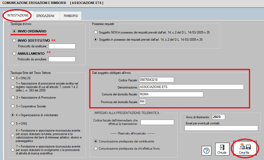Open the RIMBORSI tab
Viewport: 264px width, 160px height.
[x=71, y=16]
